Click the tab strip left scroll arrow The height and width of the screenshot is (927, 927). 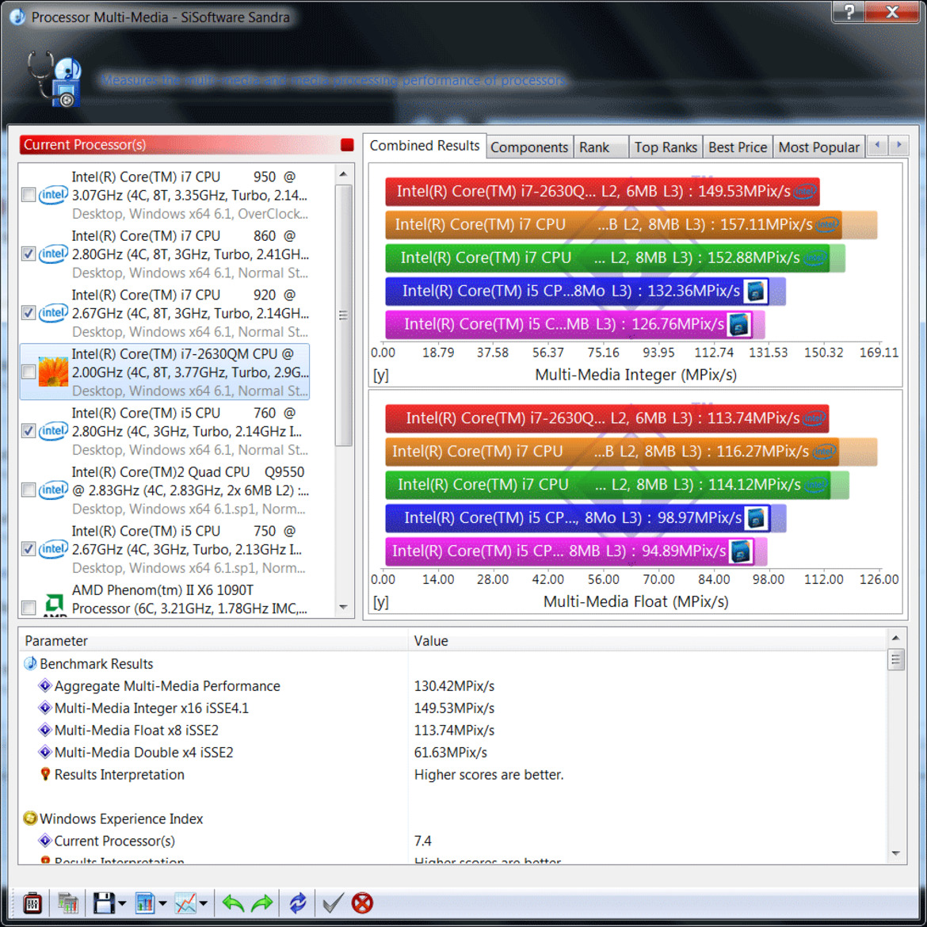877,146
